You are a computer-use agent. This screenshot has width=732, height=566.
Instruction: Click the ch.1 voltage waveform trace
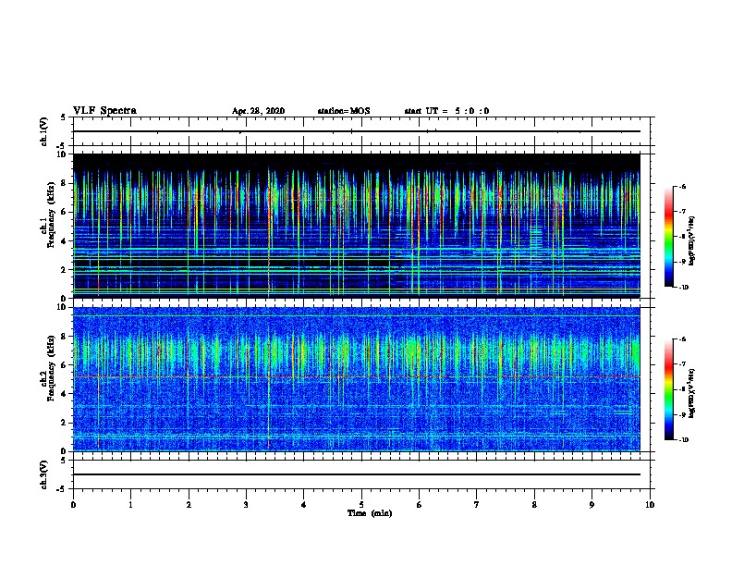[357, 131]
